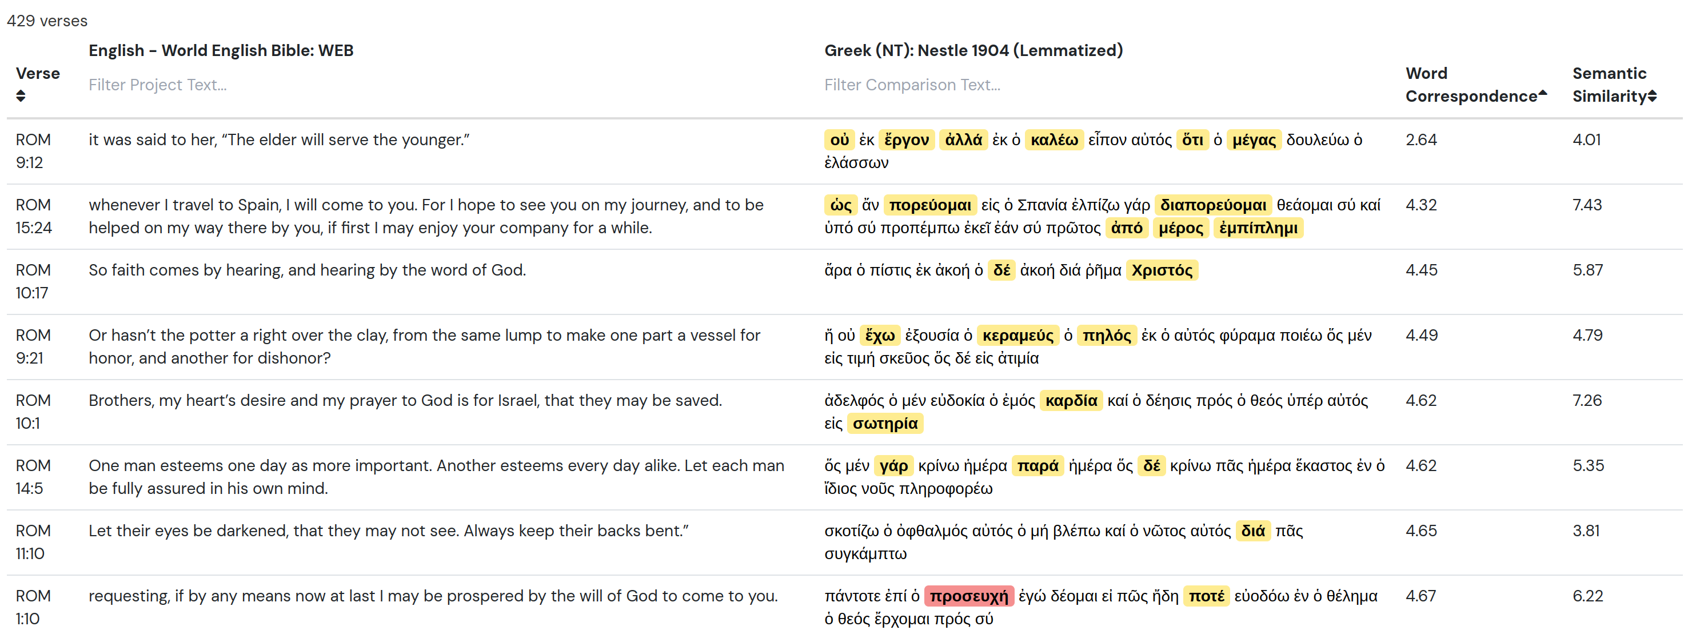The width and height of the screenshot is (1688, 638).
Task: Click highlighted word καρδία in ROM 10:1
Action: [1071, 401]
